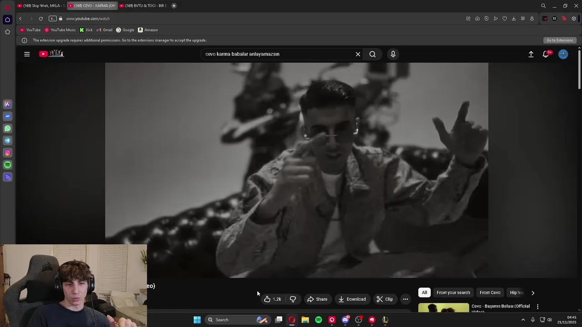
Task: Create a Clip from the video
Action: point(385,299)
